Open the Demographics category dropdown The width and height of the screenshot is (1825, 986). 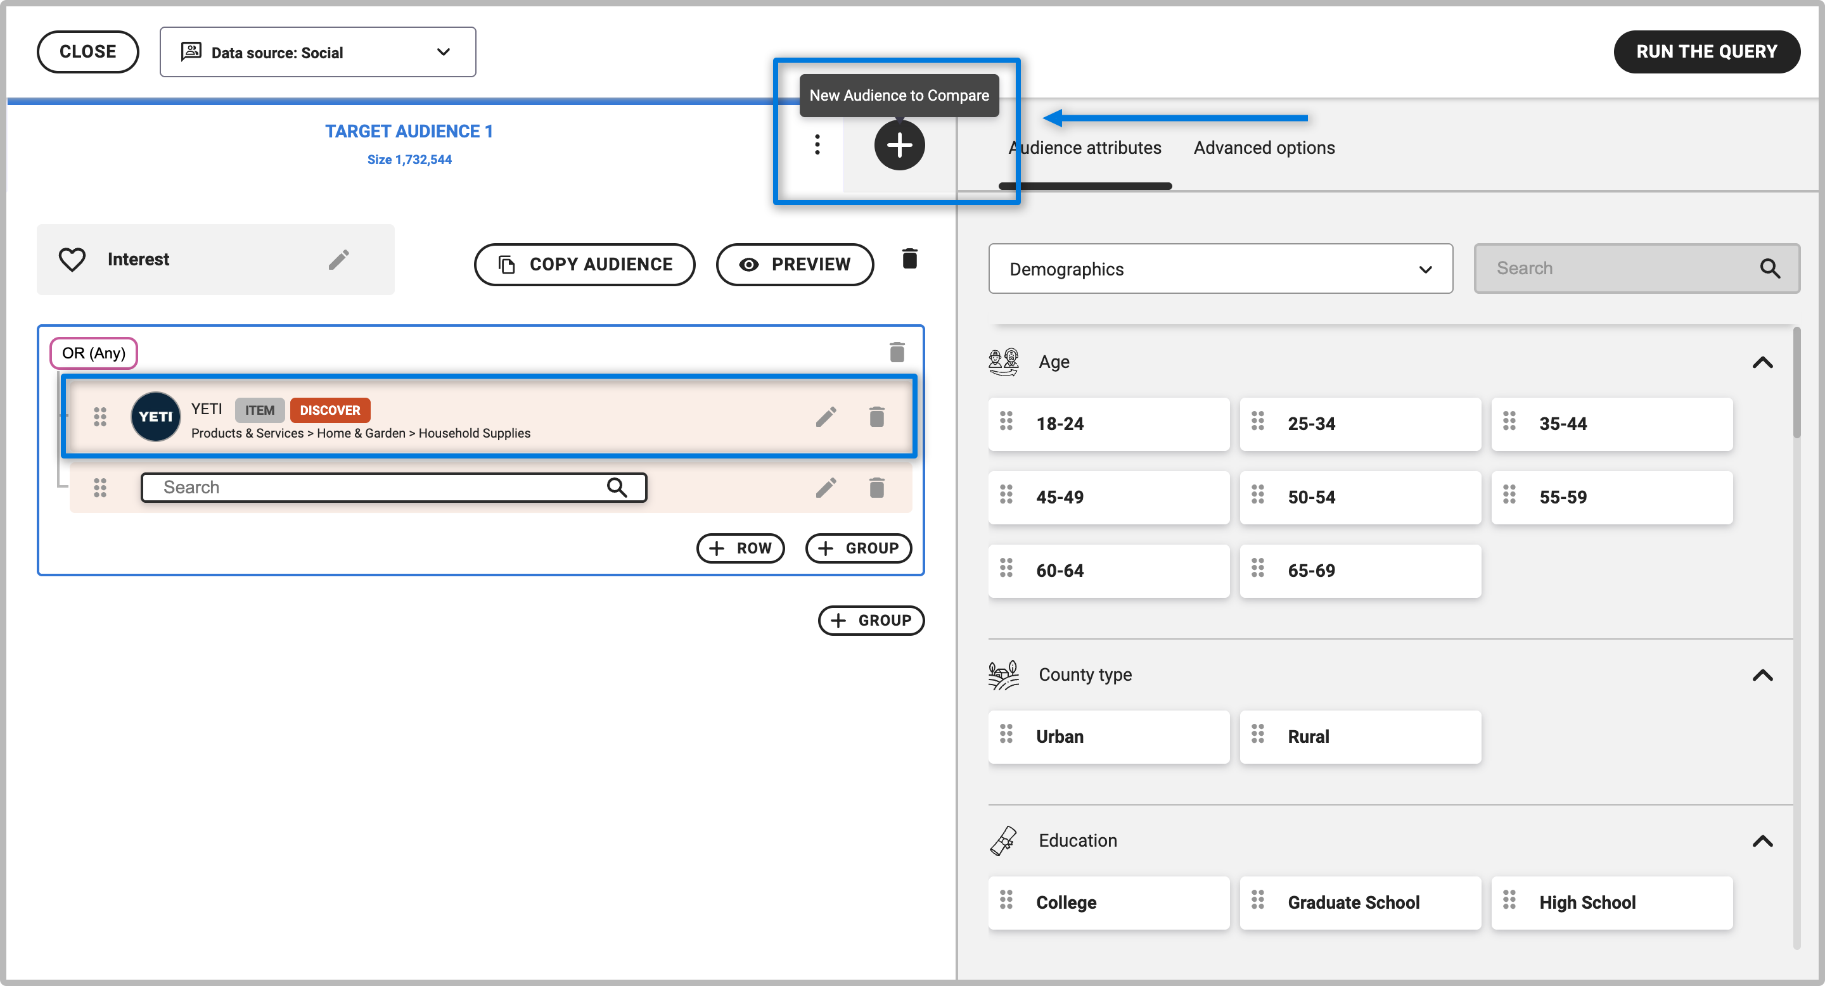click(x=1220, y=269)
